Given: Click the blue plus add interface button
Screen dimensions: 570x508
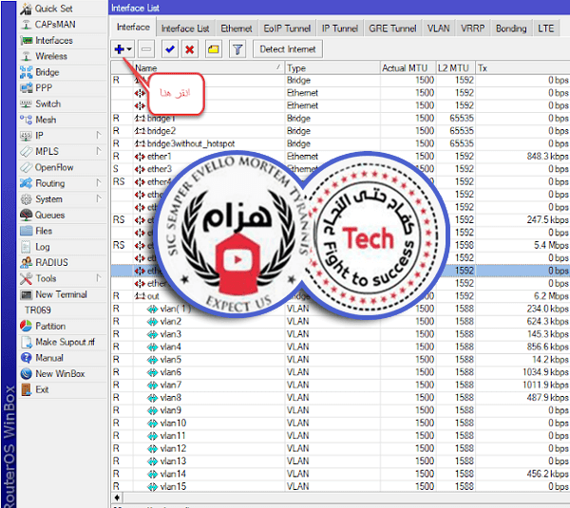Looking at the screenshot, I should coord(120,49).
